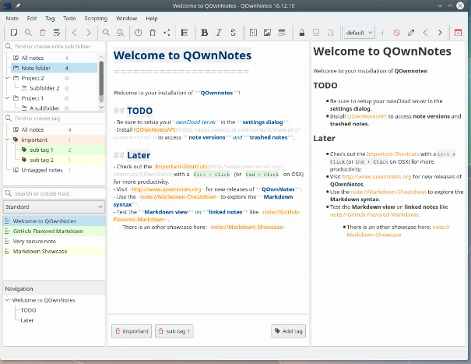Click folder panel scroll up arrow
This screenshot has width=471, height=364.
(101, 57)
